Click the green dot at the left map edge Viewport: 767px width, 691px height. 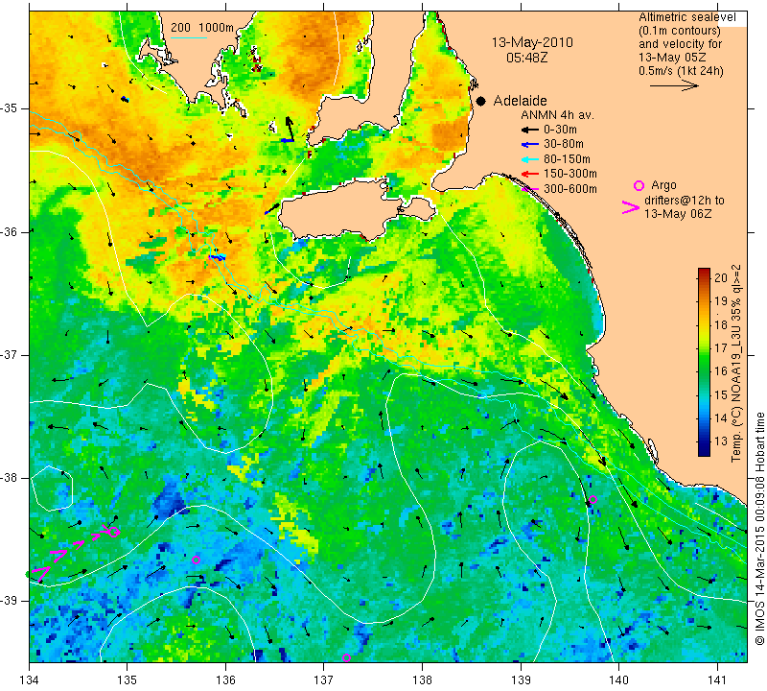(x=28, y=574)
